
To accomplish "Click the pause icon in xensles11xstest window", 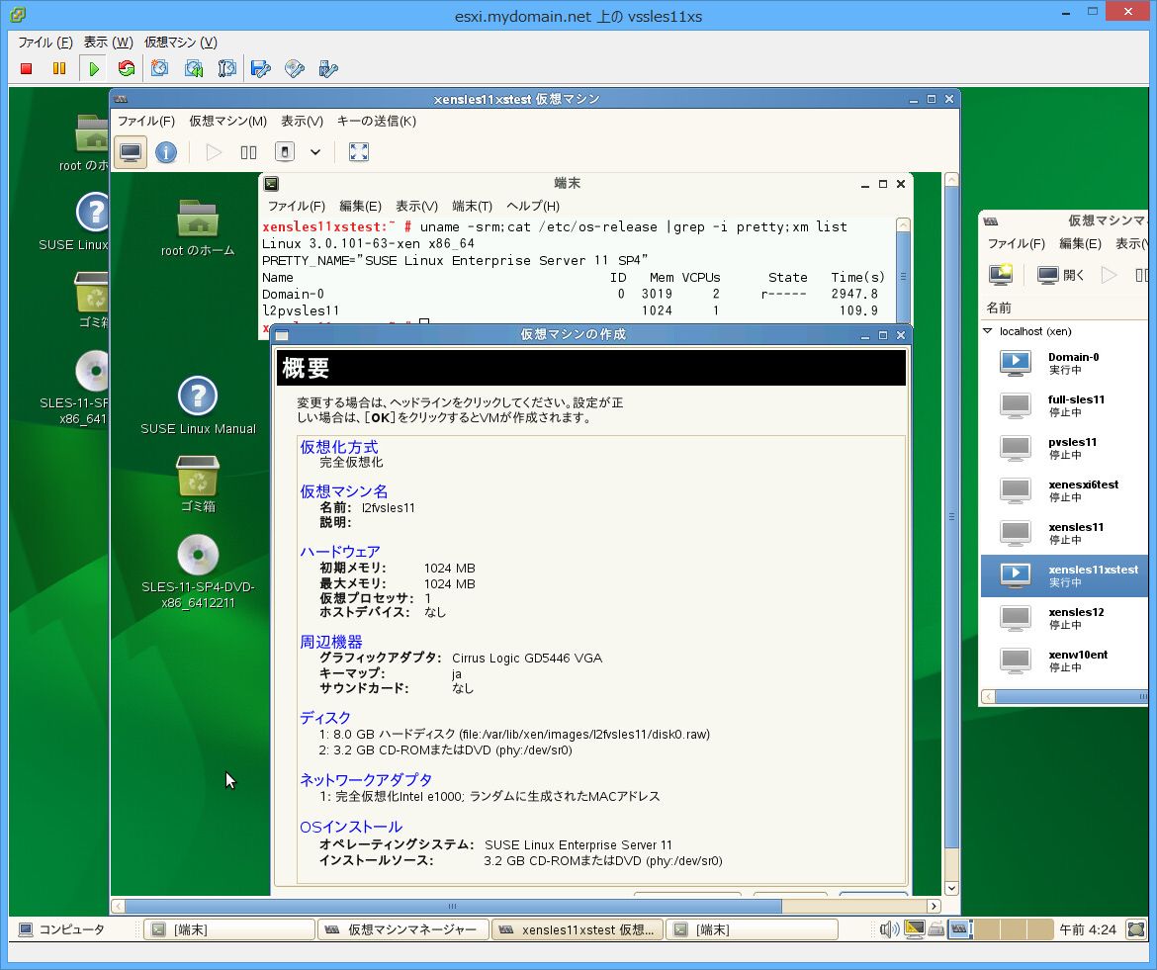I will 248,152.
